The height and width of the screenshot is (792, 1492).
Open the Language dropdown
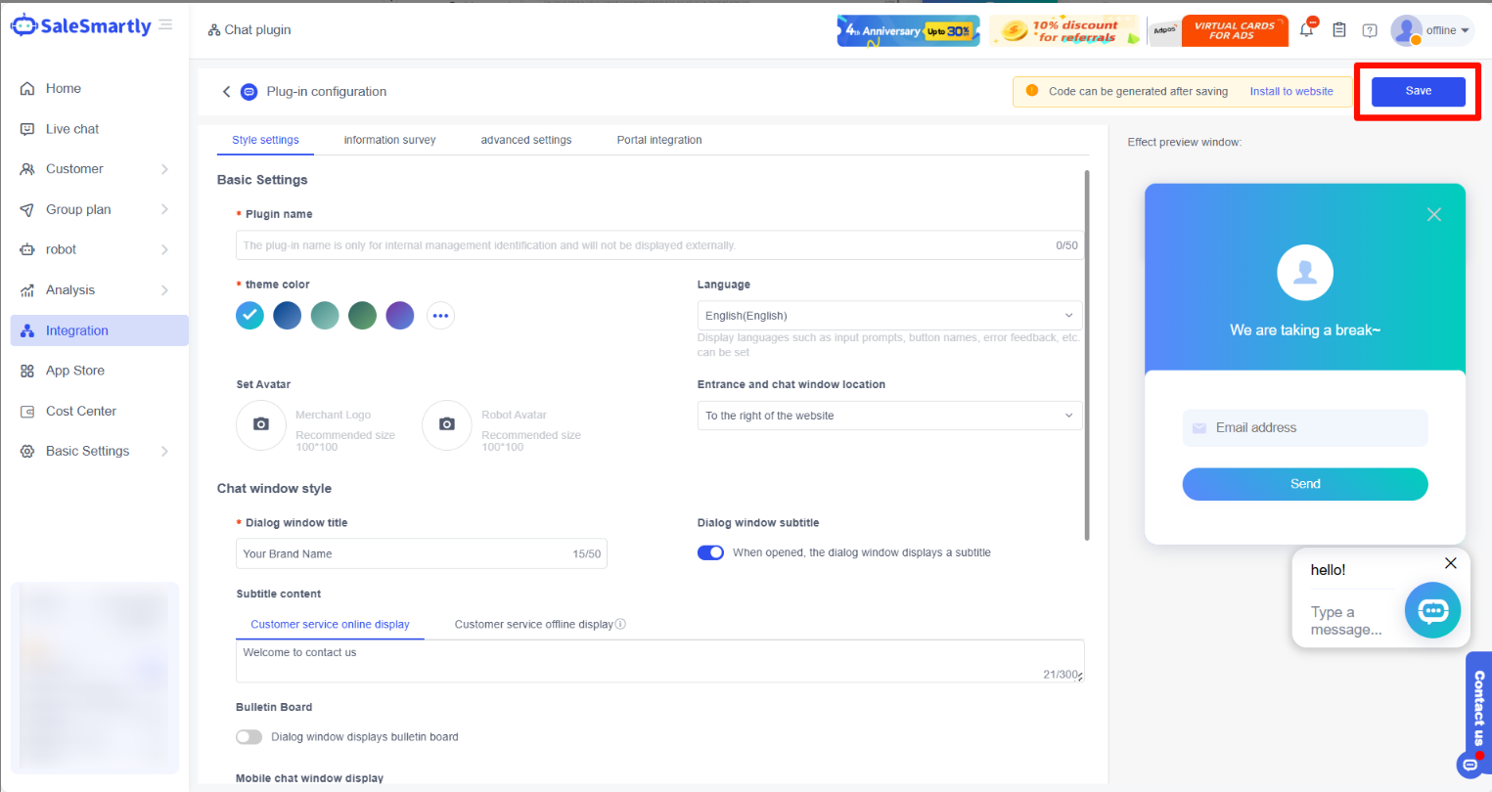pyautogui.click(x=888, y=316)
